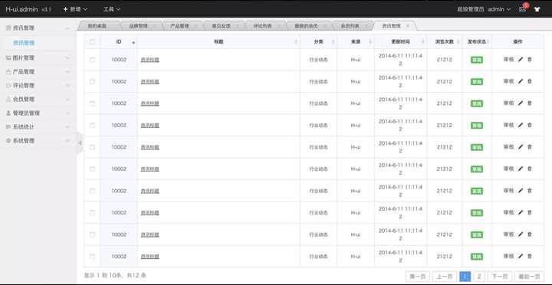
Task: Go to page 2 in pagination
Action: (x=478, y=277)
